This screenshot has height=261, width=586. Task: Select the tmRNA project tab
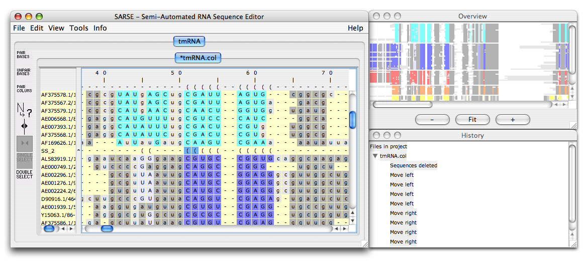tap(189, 42)
